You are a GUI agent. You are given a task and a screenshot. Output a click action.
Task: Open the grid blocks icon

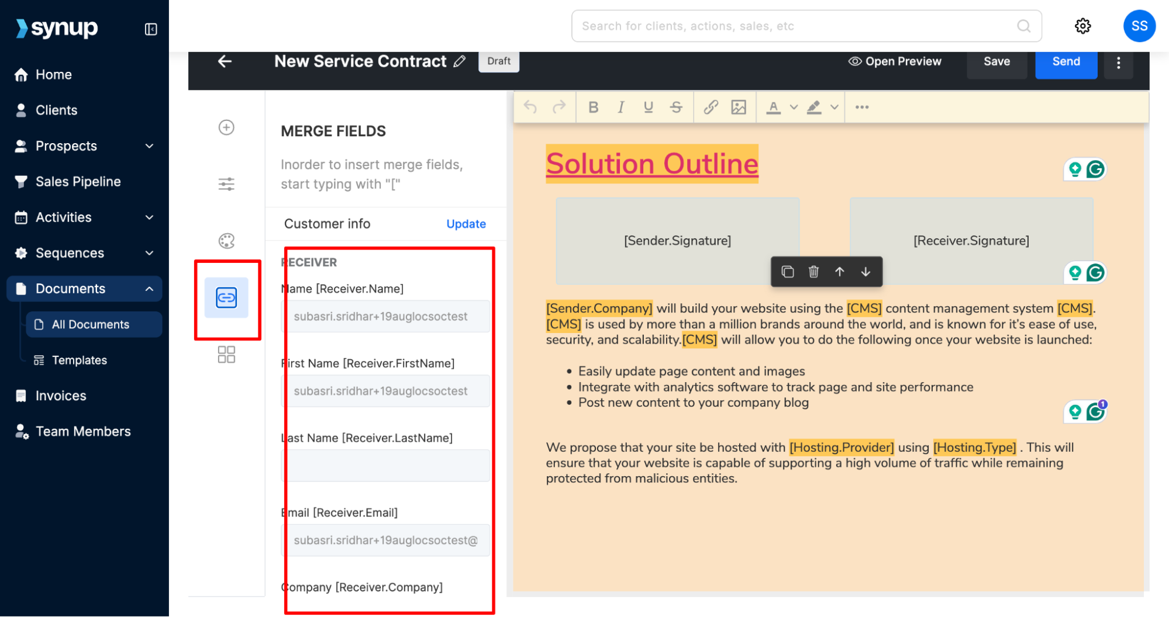pos(226,354)
